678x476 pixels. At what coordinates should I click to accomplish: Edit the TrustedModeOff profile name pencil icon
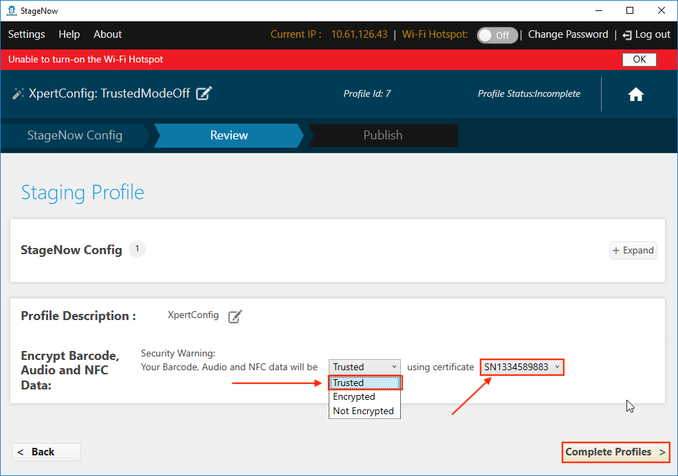pyautogui.click(x=204, y=93)
